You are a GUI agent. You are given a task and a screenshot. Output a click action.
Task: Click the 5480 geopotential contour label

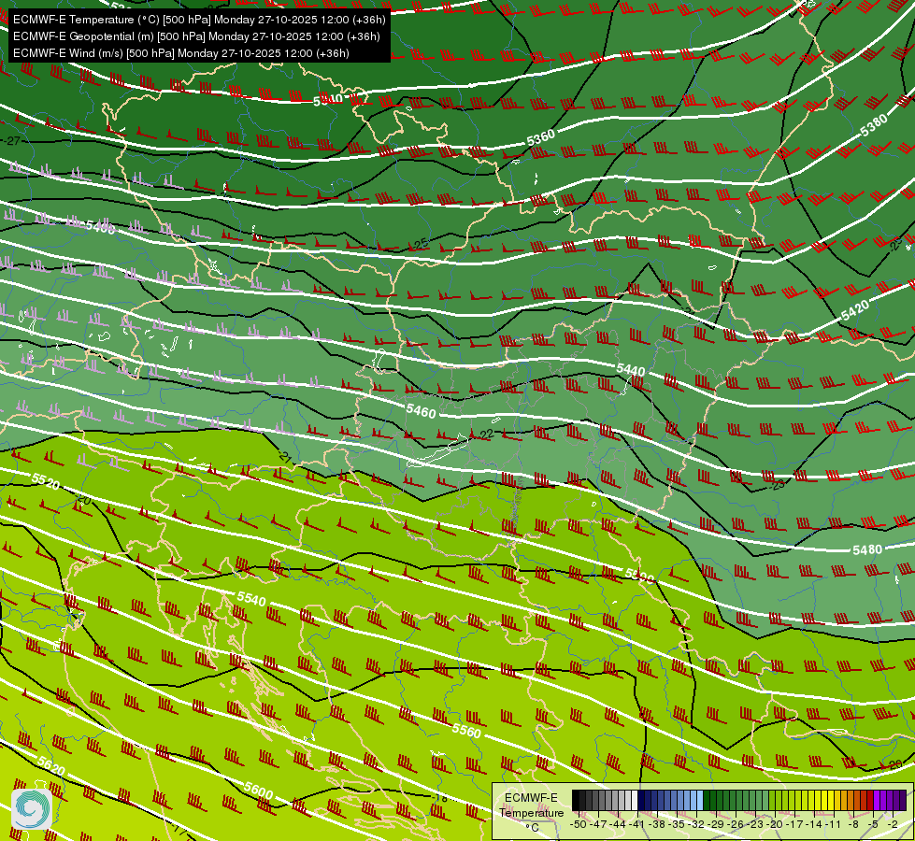click(x=867, y=549)
